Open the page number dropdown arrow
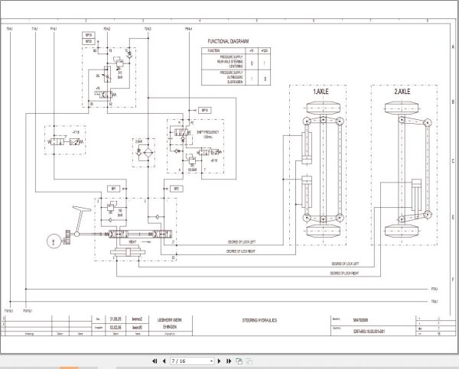Screen dimensions: 459x369 tap(211, 361)
